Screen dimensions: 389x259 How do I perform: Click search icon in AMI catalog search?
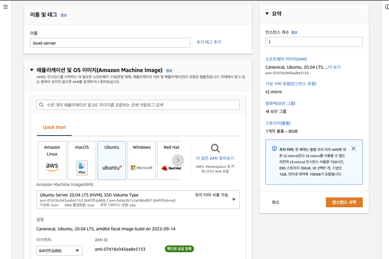pos(41,105)
